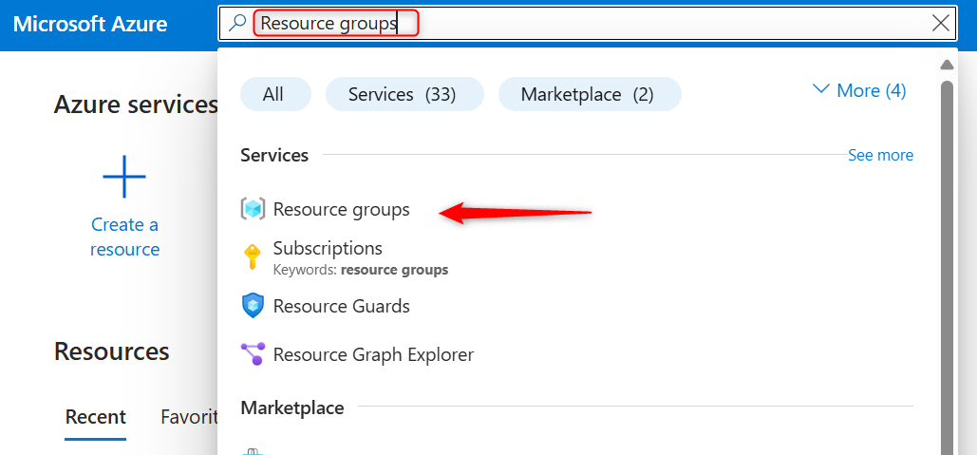Viewport: 977px width, 455px height.
Task: Open Resource groups from search results
Action: (342, 209)
